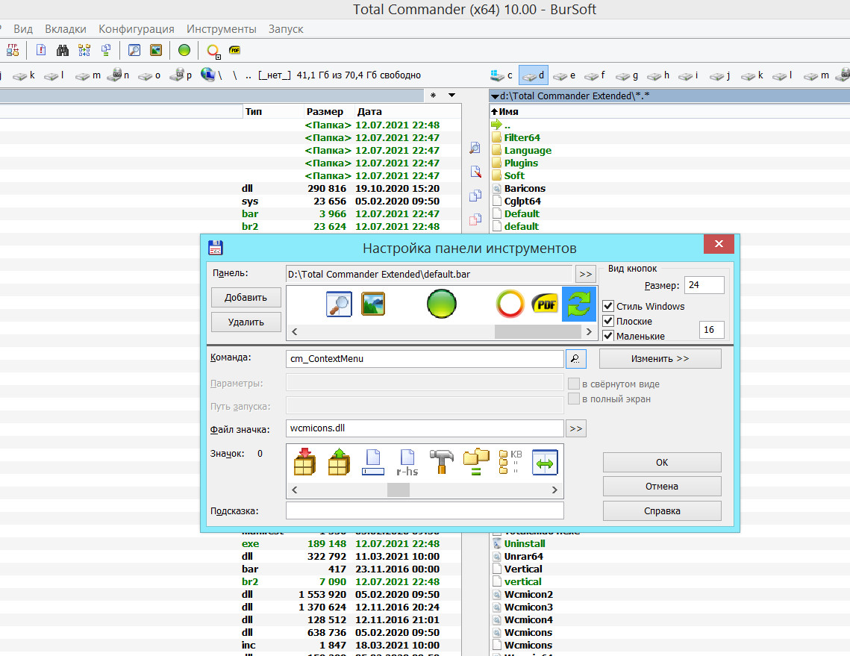
Task: Click the >> button beside icon file field
Action: pos(575,428)
